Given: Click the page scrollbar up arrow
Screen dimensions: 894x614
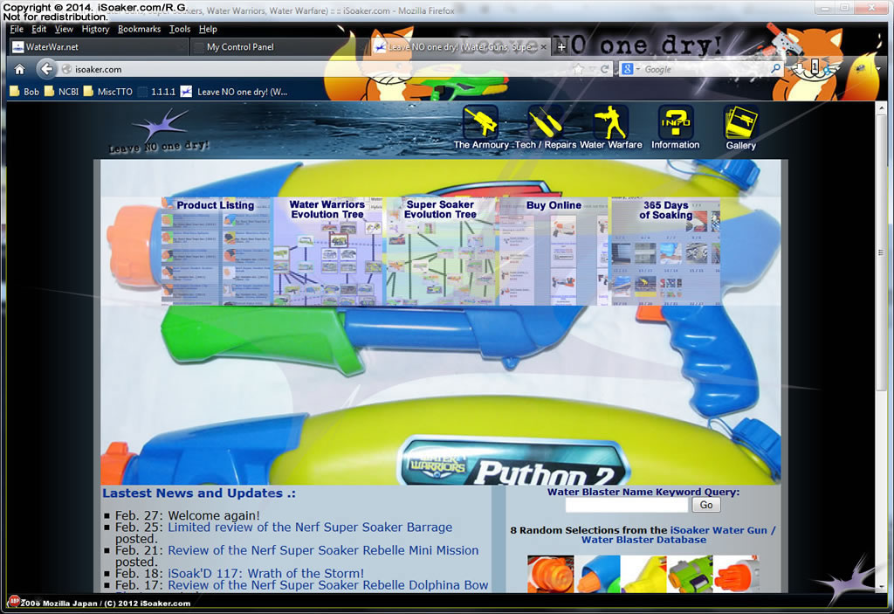Looking at the screenshot, I should 882,107.
